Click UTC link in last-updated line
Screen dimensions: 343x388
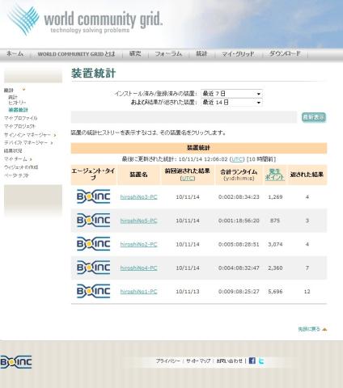pos(237,159)
